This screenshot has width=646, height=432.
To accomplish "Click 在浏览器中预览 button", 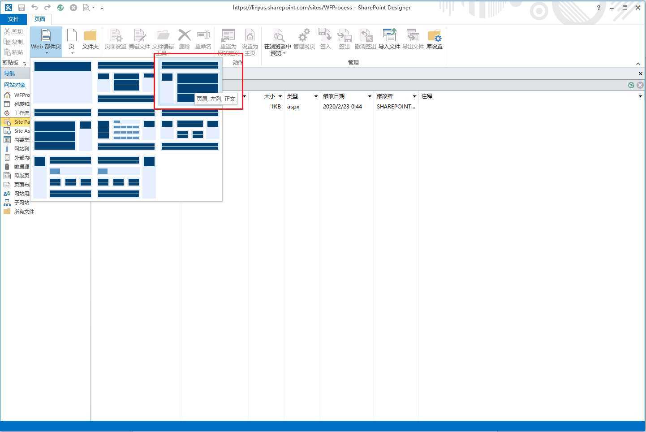I will coord(278,41).
